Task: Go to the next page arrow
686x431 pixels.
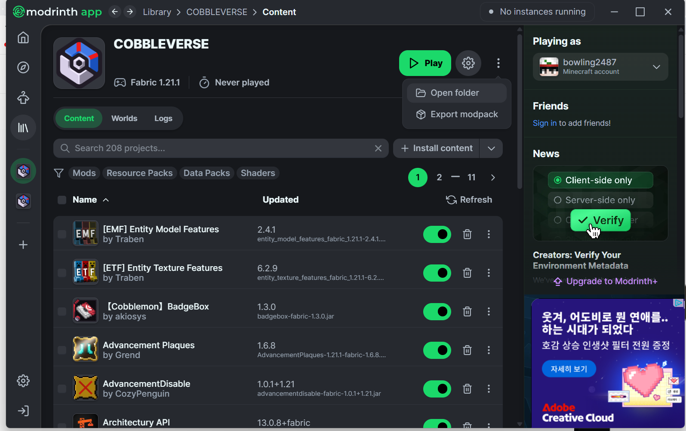Action: tap(493, 177)
